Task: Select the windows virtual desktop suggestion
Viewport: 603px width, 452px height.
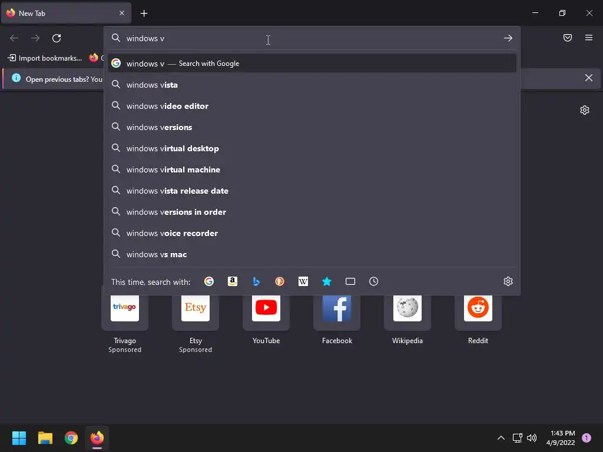Action: (312, 148)
